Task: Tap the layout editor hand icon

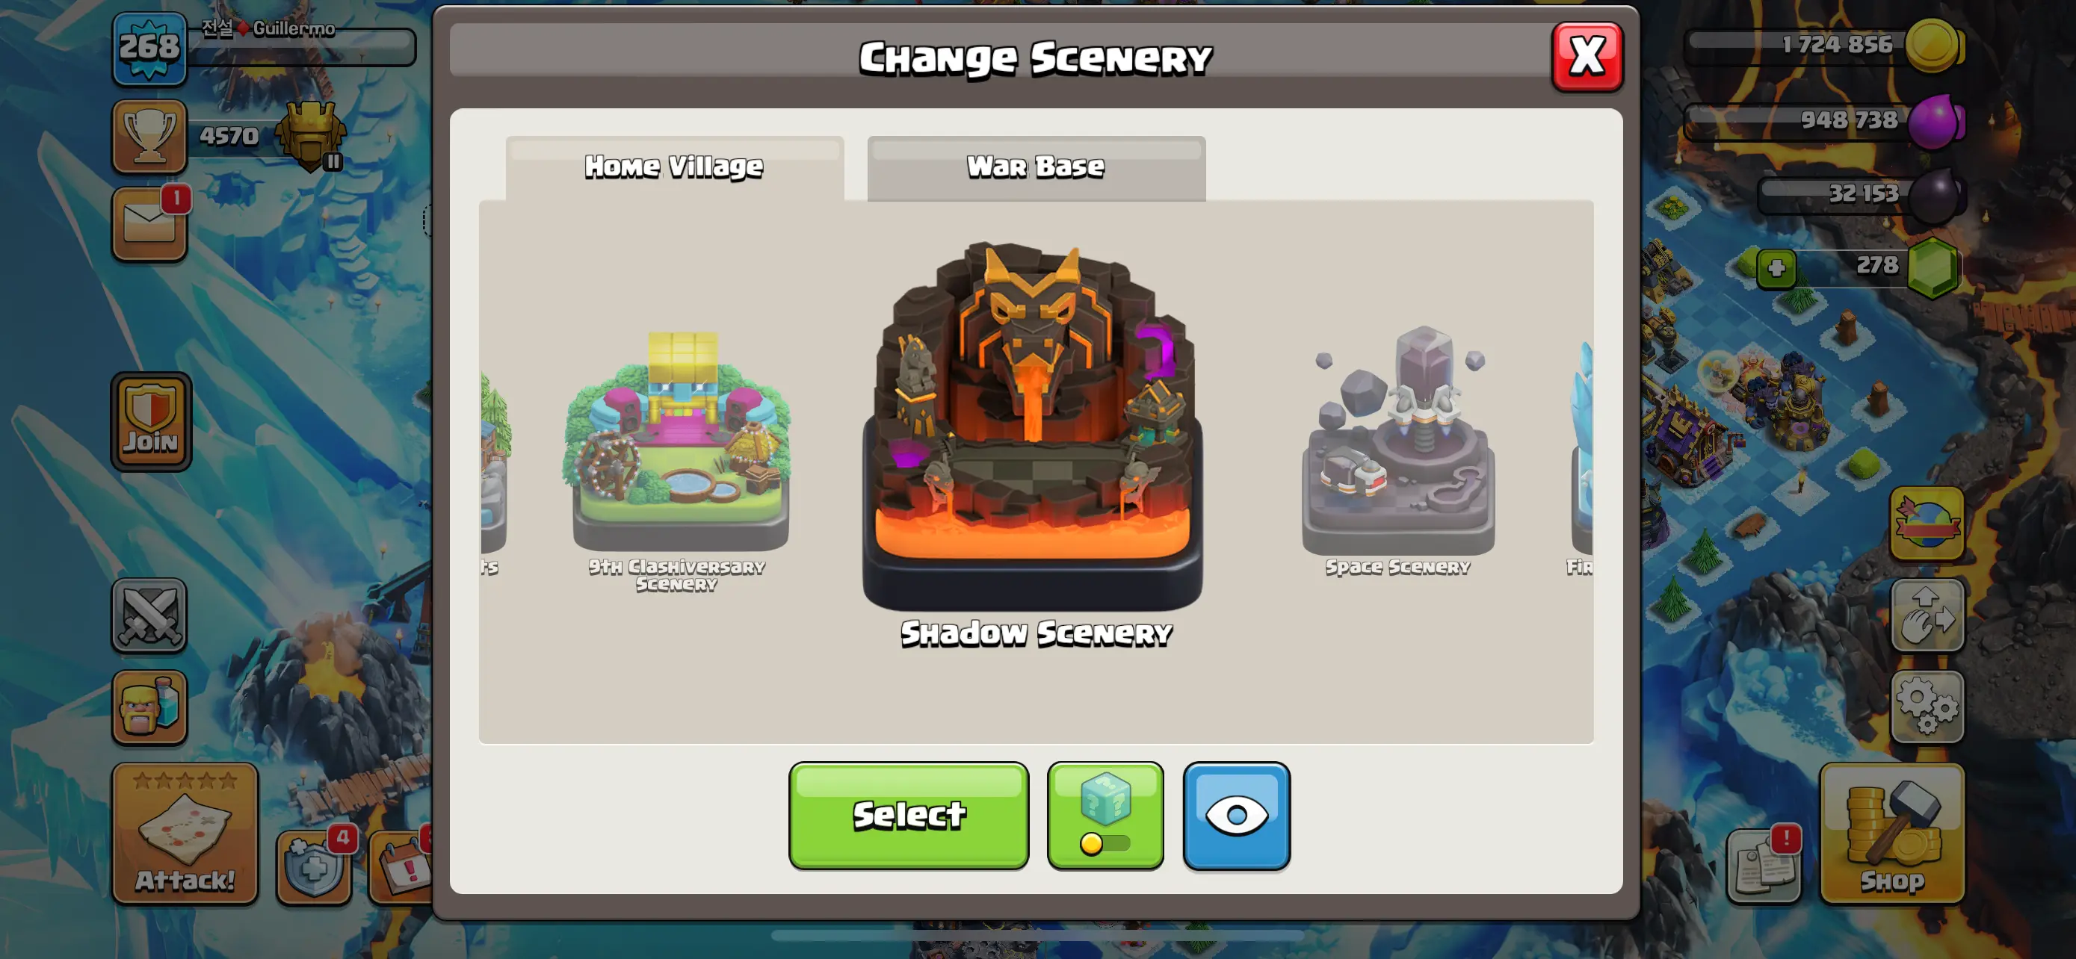Action: click(x=1927, y=616)
